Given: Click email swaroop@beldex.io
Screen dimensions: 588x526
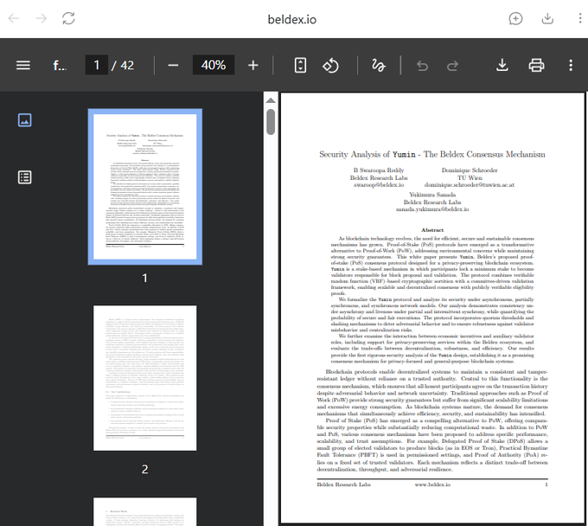Looking at the screenshot, I should (379, 185).
